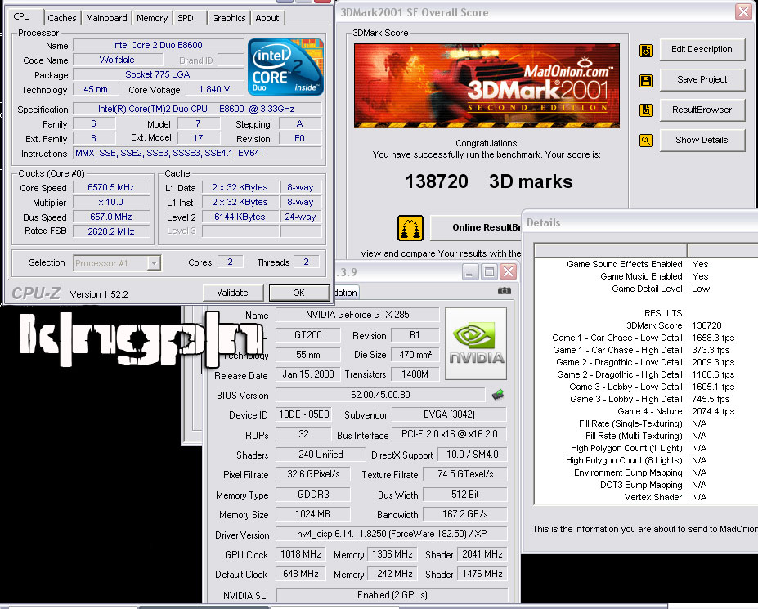Image resolution: width=758 pixels, height=609 pixels.
Task: Click the GPU Clock value 1018 MHz
Action: [x=301, y=554]
